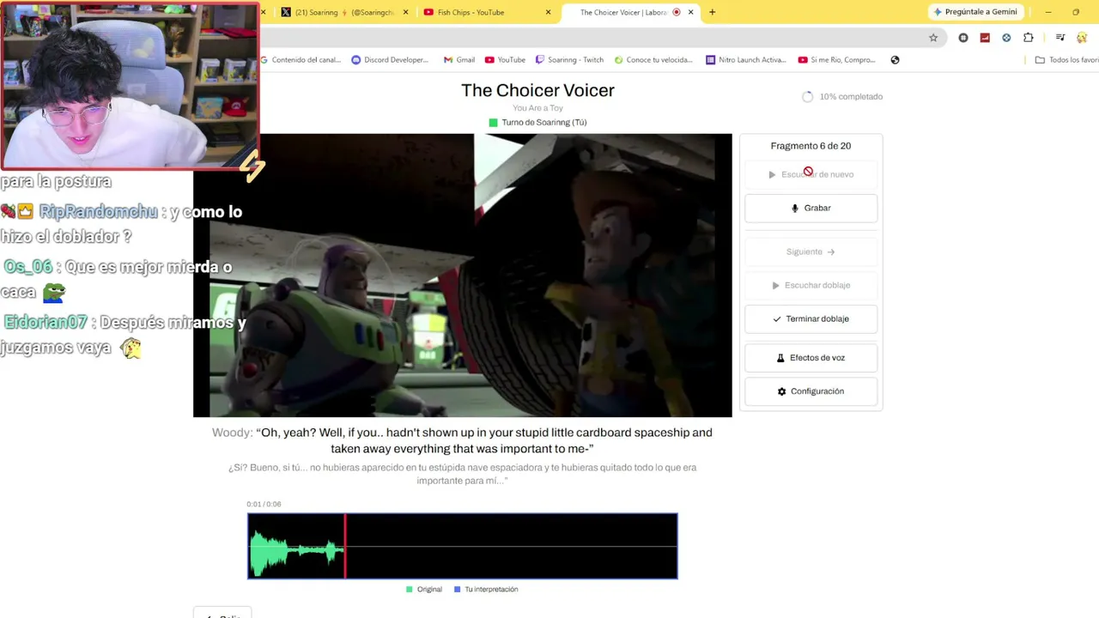This screenshot has width=1099, height=618.
Task: Restore down the Chrome window
Action: click(x=1076, y=12)
